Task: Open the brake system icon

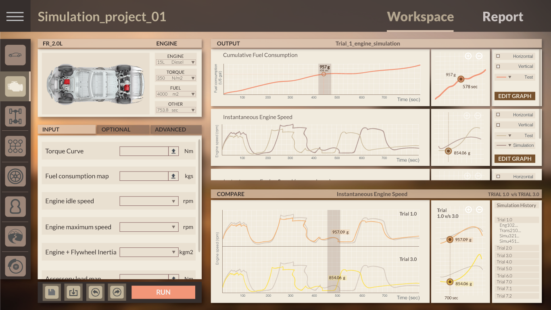Action: [15, 266]
